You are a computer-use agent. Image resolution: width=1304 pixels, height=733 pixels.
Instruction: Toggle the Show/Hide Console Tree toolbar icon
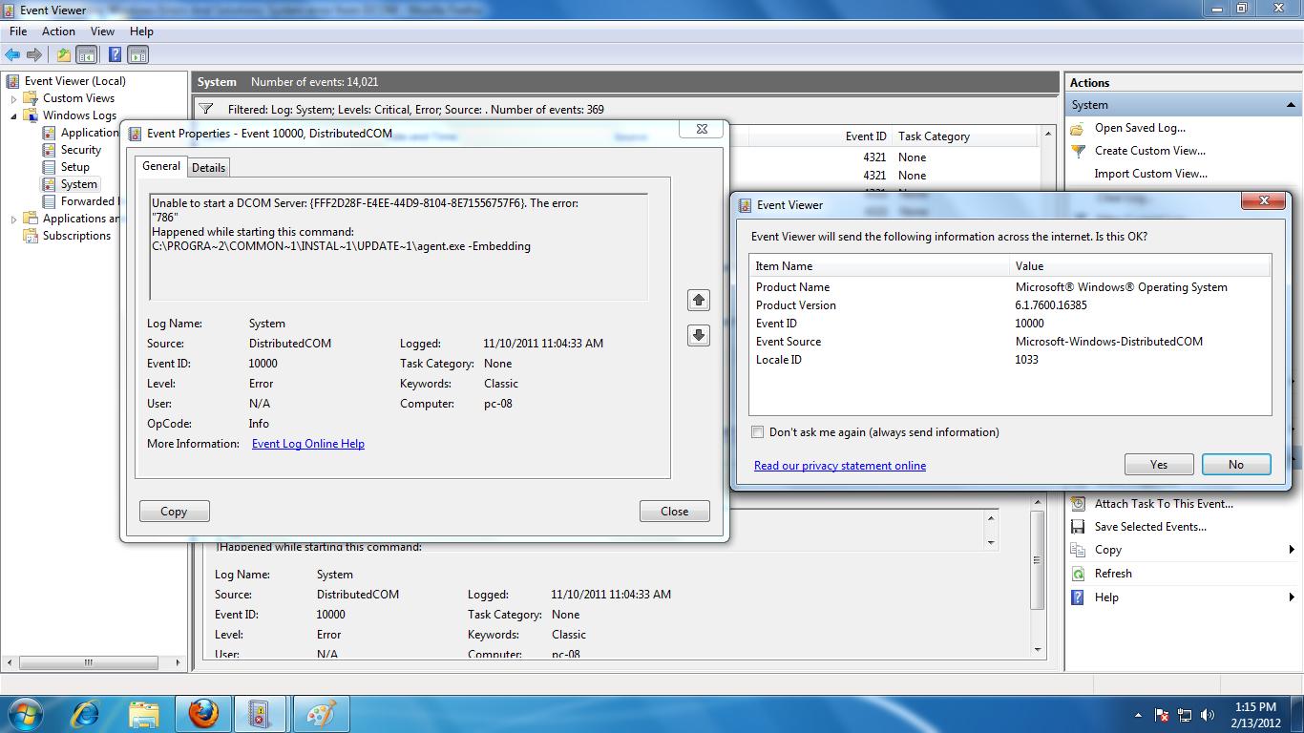coord(86,55)
